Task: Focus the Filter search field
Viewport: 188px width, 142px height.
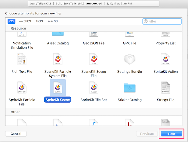Action: [x=162, y=21]
